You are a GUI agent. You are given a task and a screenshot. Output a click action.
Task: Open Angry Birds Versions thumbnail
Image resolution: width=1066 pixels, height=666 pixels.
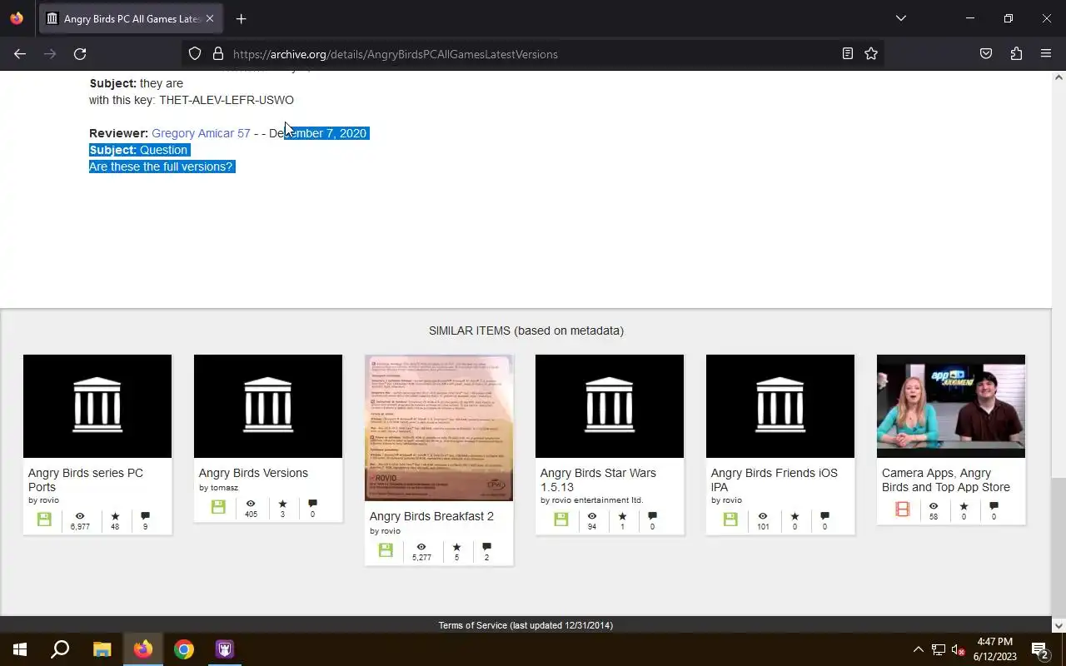[268, 406]
